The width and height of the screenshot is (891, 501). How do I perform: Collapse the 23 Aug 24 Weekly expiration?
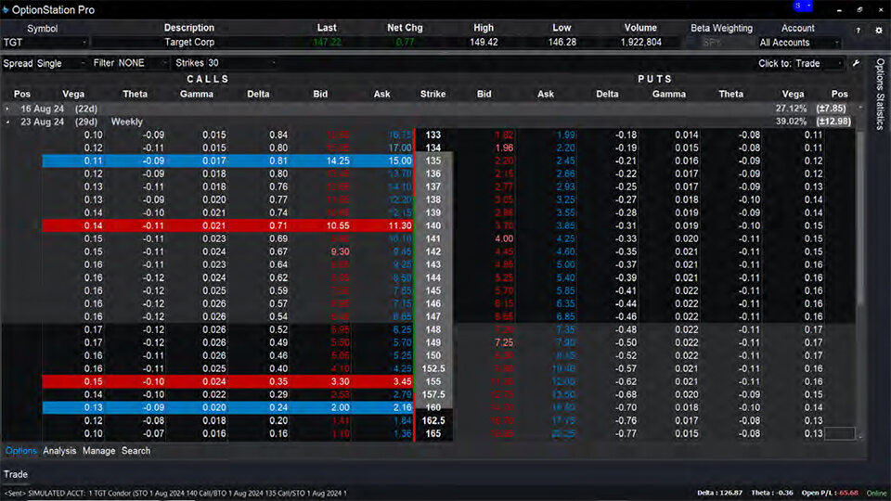(x=7, y=122)
